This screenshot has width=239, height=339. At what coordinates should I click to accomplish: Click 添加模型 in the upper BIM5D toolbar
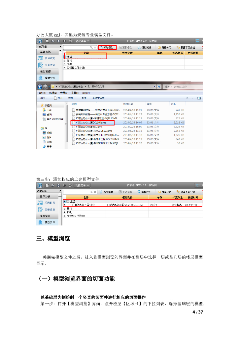107,48
